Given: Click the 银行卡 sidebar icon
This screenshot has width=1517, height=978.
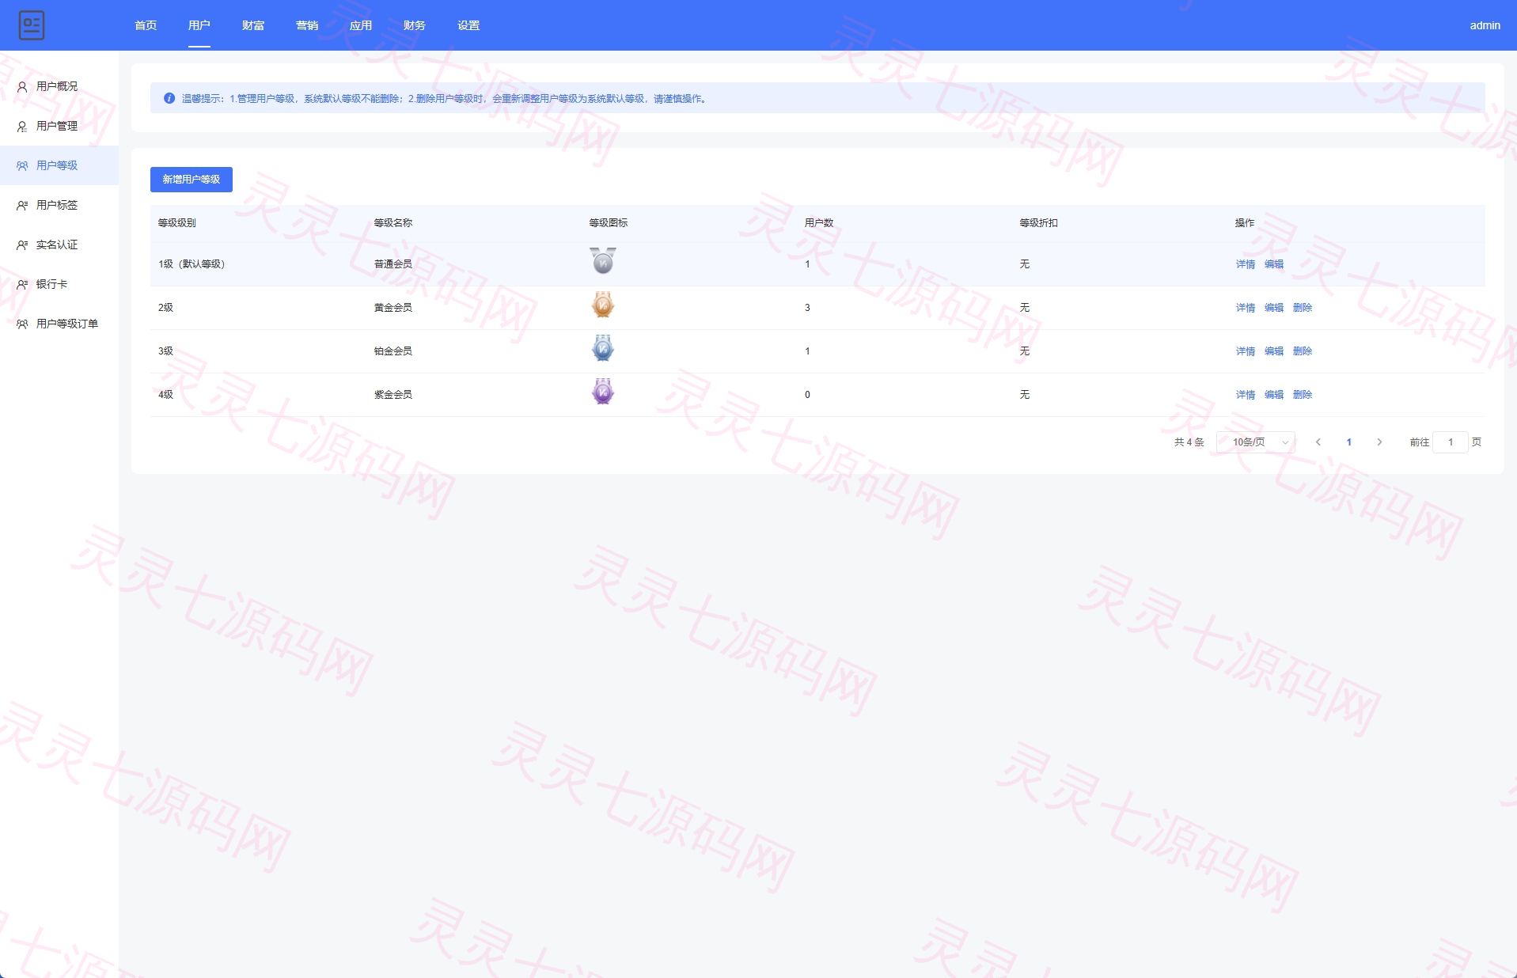Looking at the screenshot, I should point(22,284).
